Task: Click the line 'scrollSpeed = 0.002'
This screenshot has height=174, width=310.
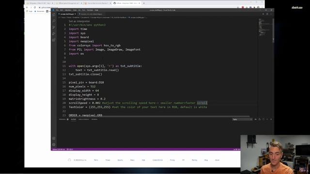Action: click(85, 103)
